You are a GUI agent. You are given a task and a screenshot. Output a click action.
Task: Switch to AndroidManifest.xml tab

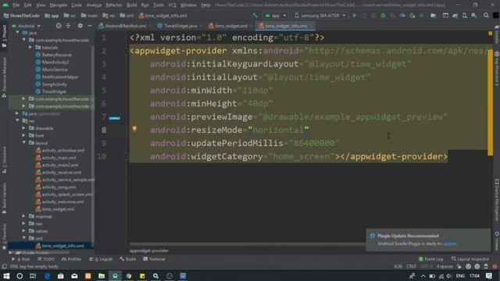pyautogui.click(x=123, y=26)
